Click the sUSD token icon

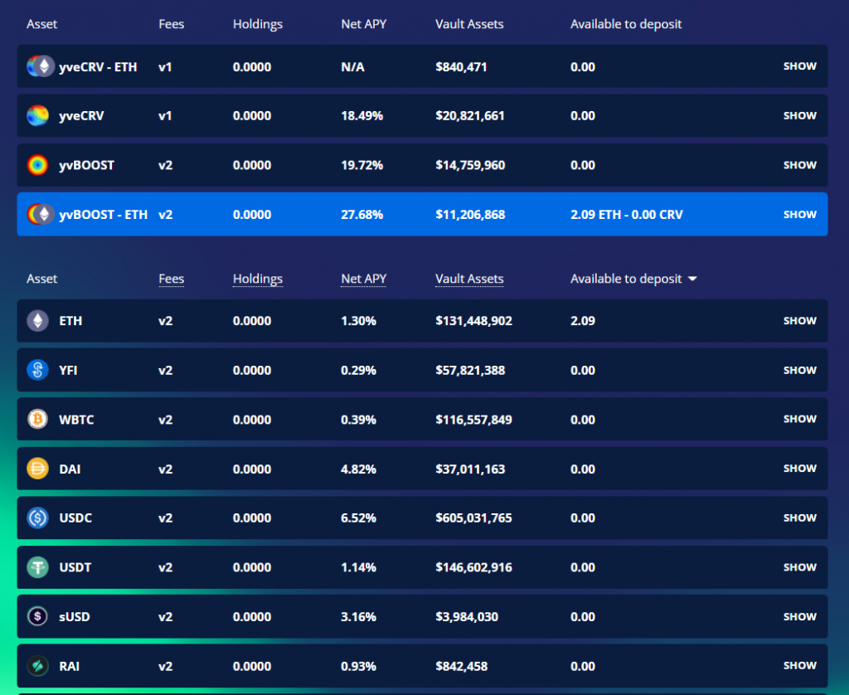[37, 616]
